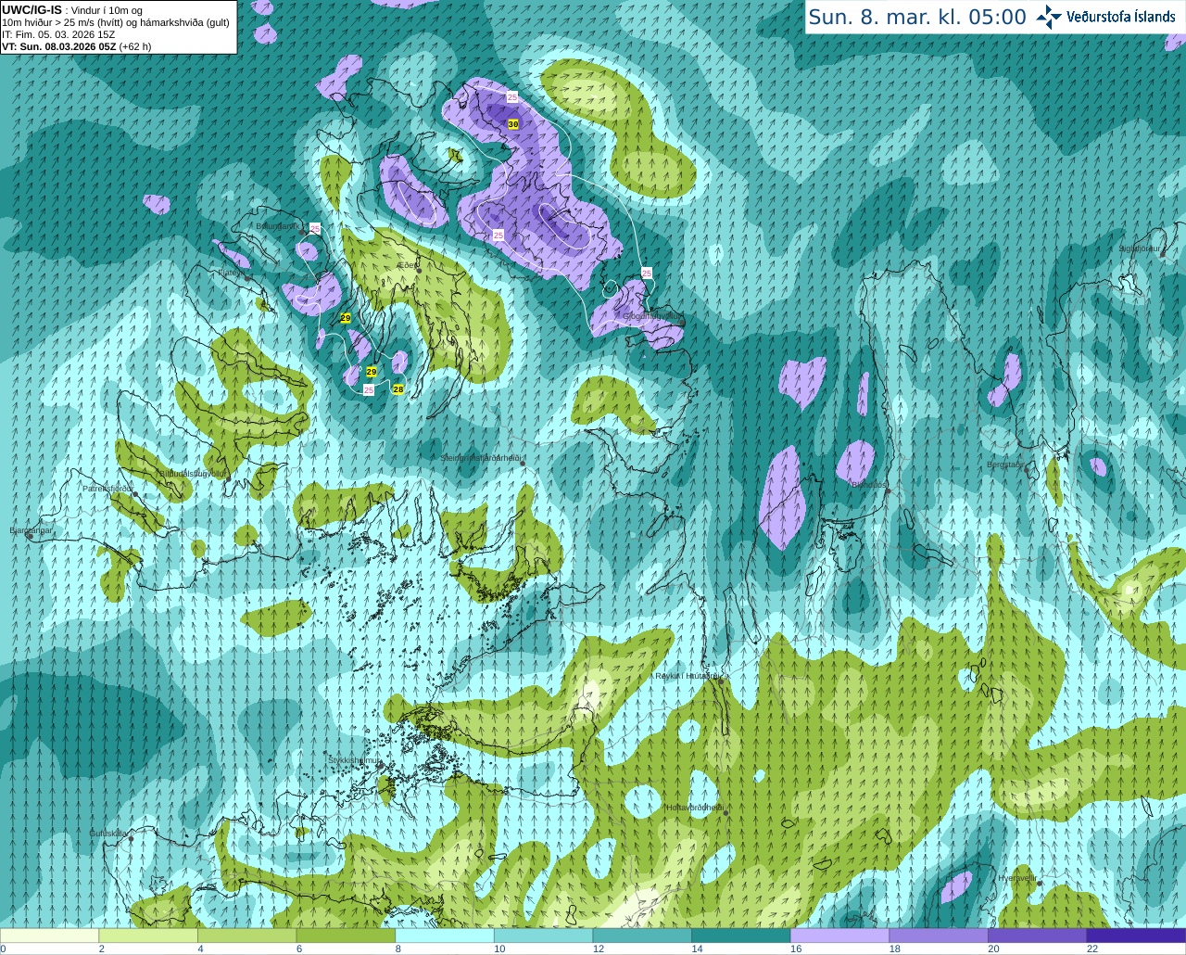1186x955 pixels.
Task: Select the 'IT: Fim. 05. 03. 2026 15Z' line
Action: [58, 34]
